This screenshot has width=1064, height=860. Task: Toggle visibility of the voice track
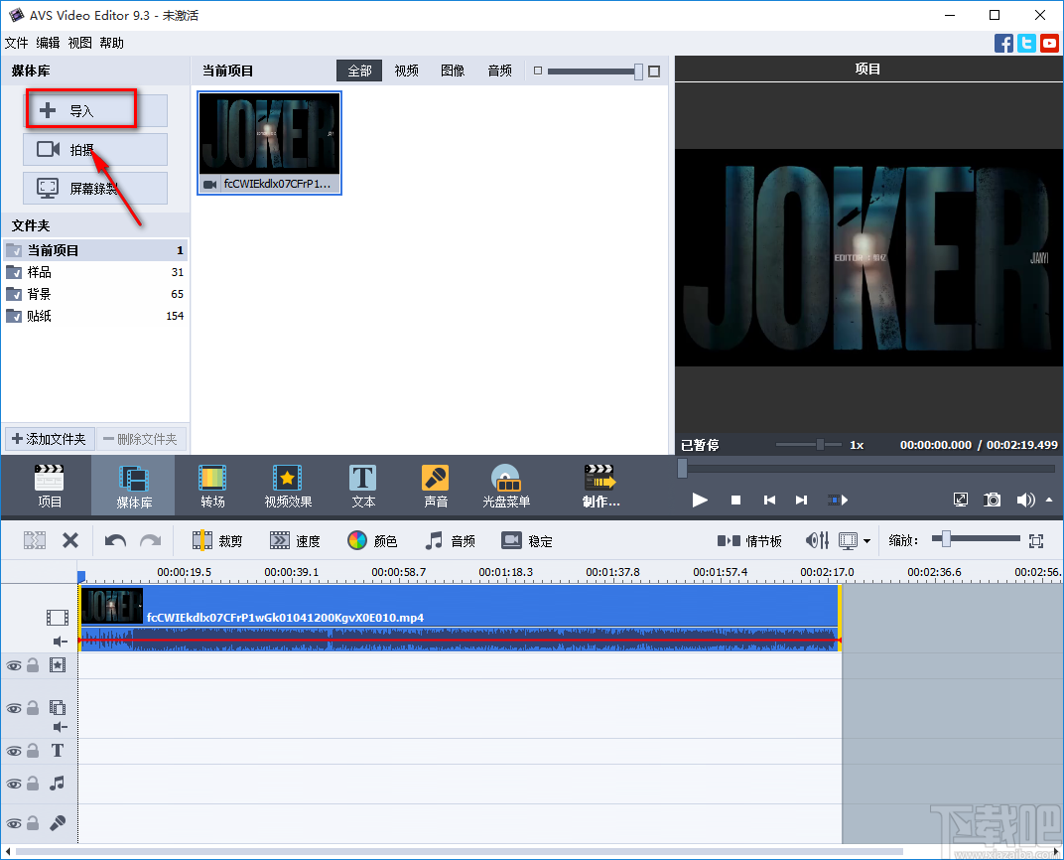point(14,824)
